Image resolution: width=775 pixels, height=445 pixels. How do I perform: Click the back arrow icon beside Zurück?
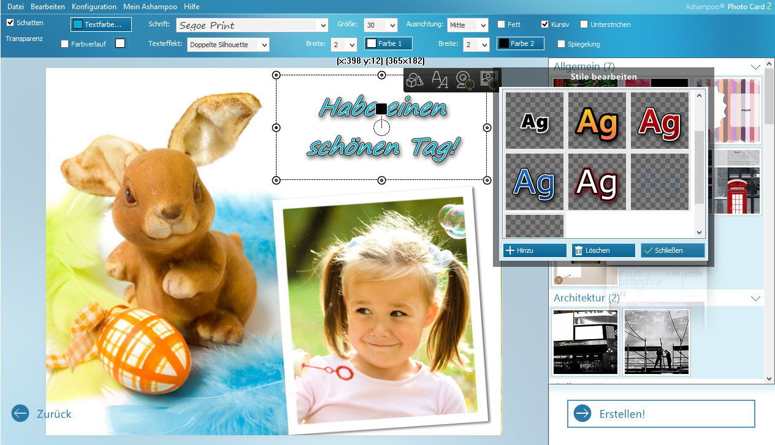pos(20,414)
